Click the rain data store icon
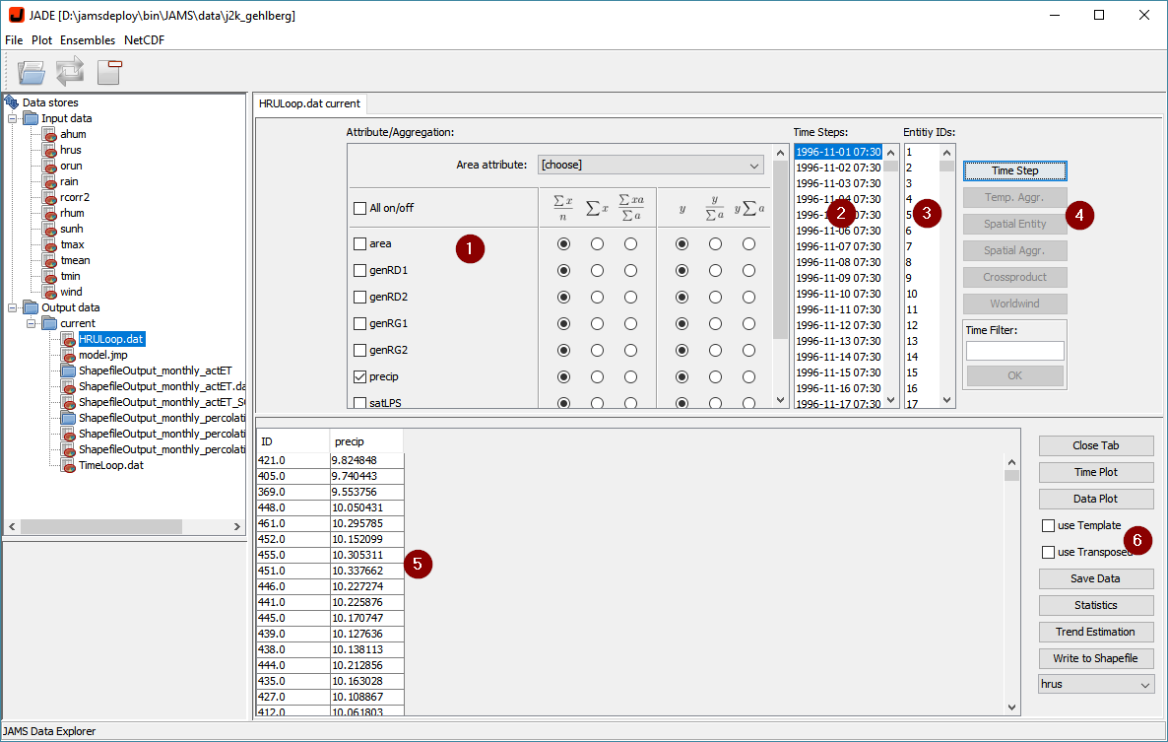Image resolution: width=1168 pixels, height=742 pixels. point(49,181)
